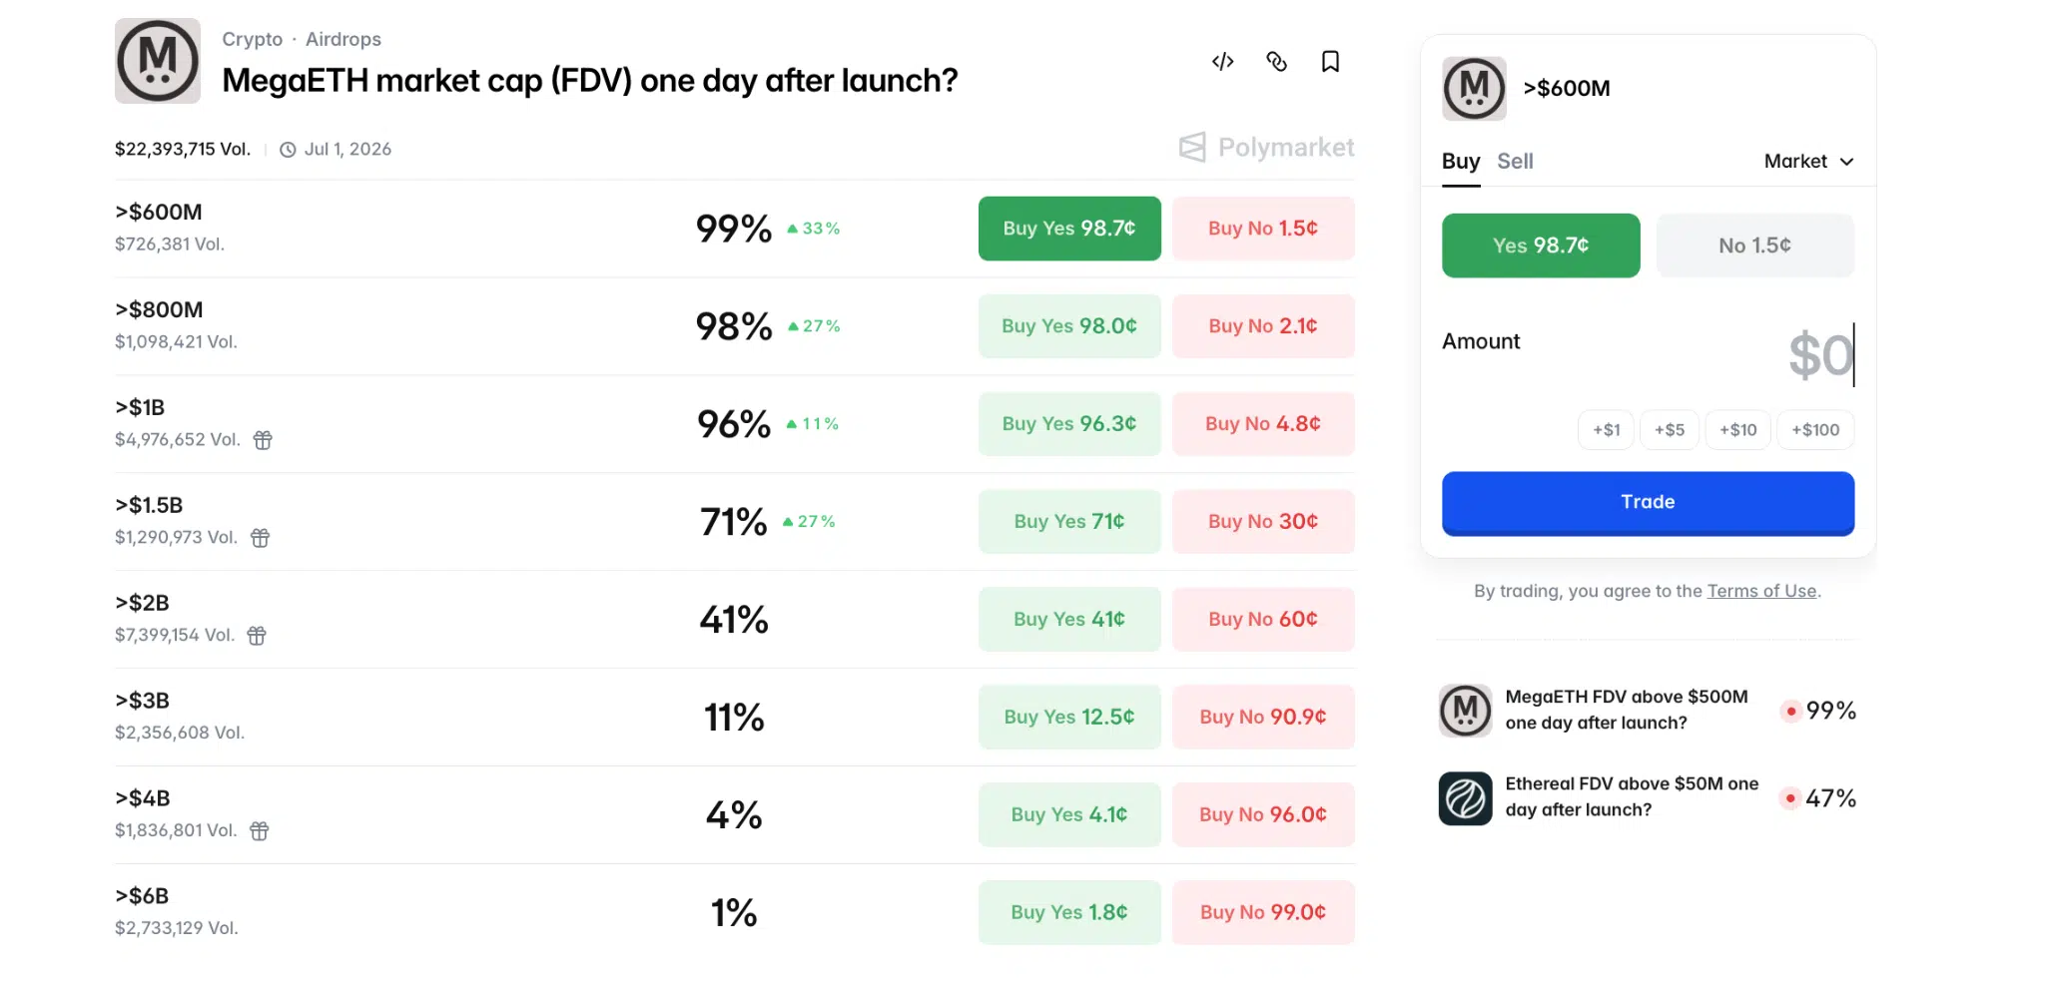Buy Yes at 98.7¢ for >$600M
The image size is (2045, 1000).
(1069, 229)
